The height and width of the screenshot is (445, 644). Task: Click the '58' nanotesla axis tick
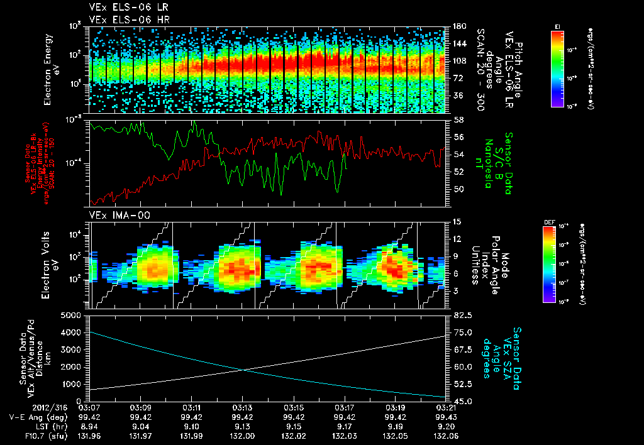[x=458, y=120]
